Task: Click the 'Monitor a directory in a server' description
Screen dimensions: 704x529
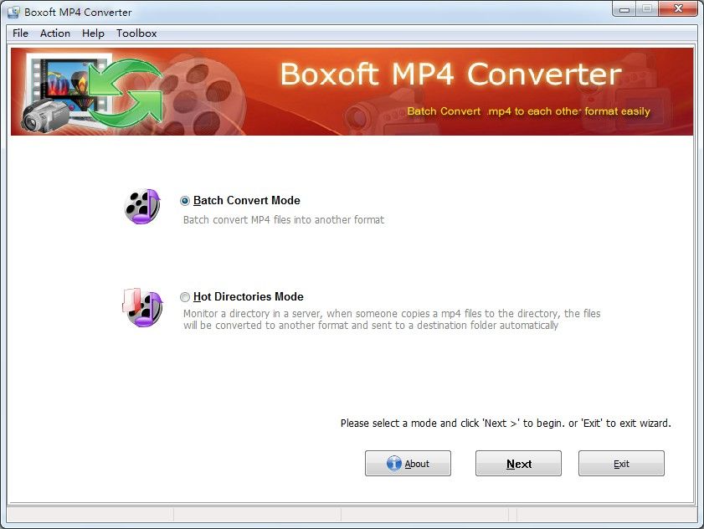Action: tap(392, 319)
